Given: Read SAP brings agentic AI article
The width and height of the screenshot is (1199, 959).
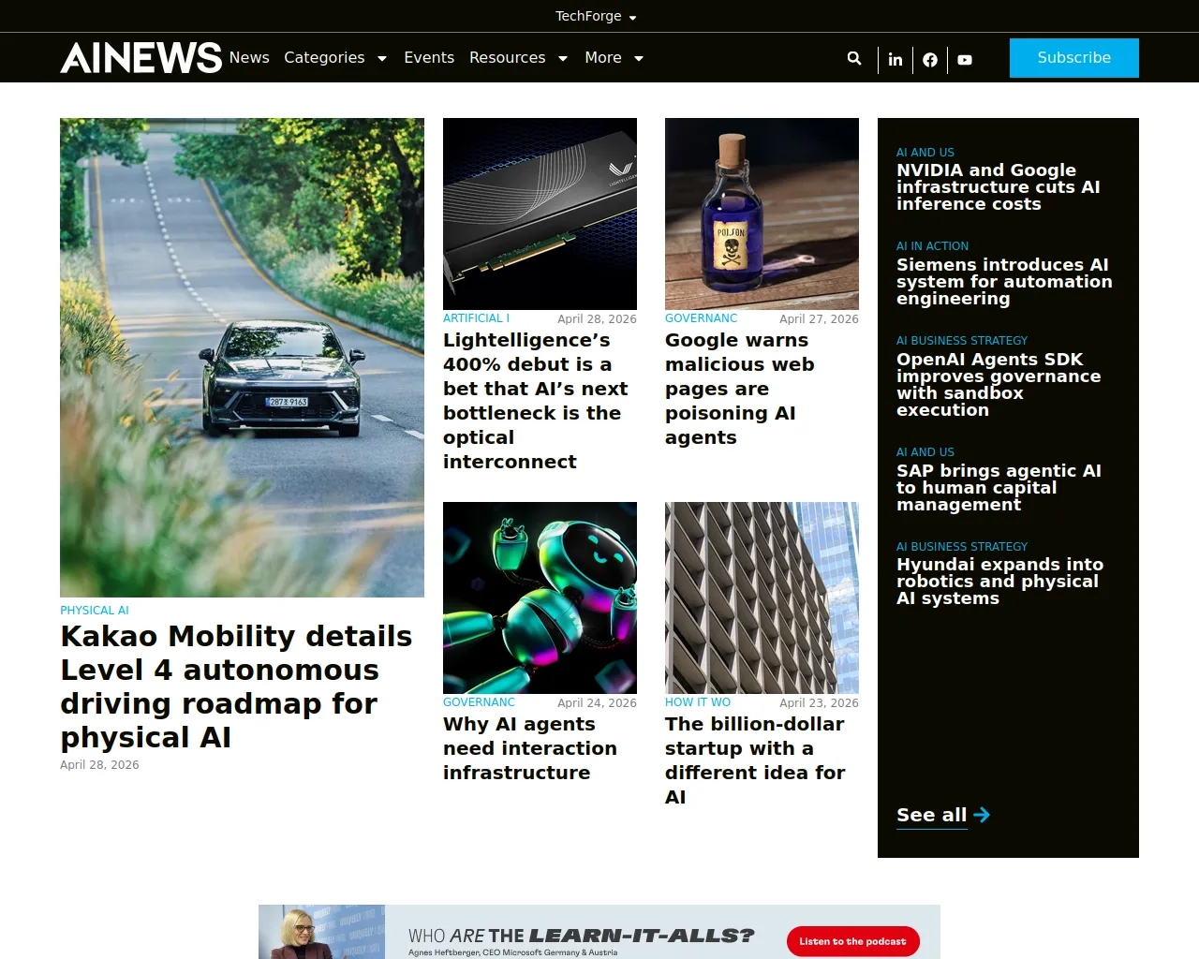Looking at the screenshot, I should pyautogui.click(x=999, y=488).
